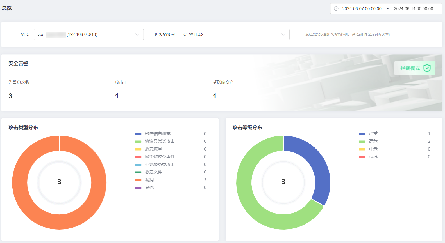Image resolution: width=445 pixels, height=243 pixels.
Task: Toggle the 高危 severity legend label
Action: click(x=373, y=141)
